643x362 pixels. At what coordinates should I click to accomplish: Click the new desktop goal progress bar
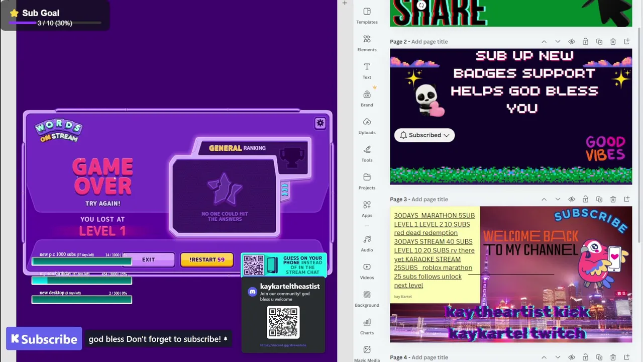click(x=81, y=300)
